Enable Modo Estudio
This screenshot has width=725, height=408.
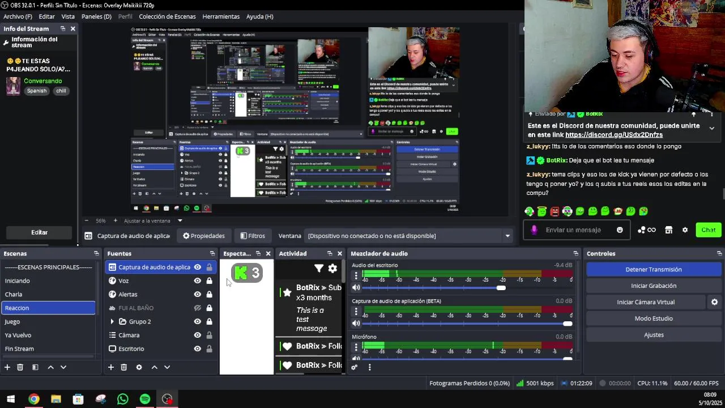[654, 318]
